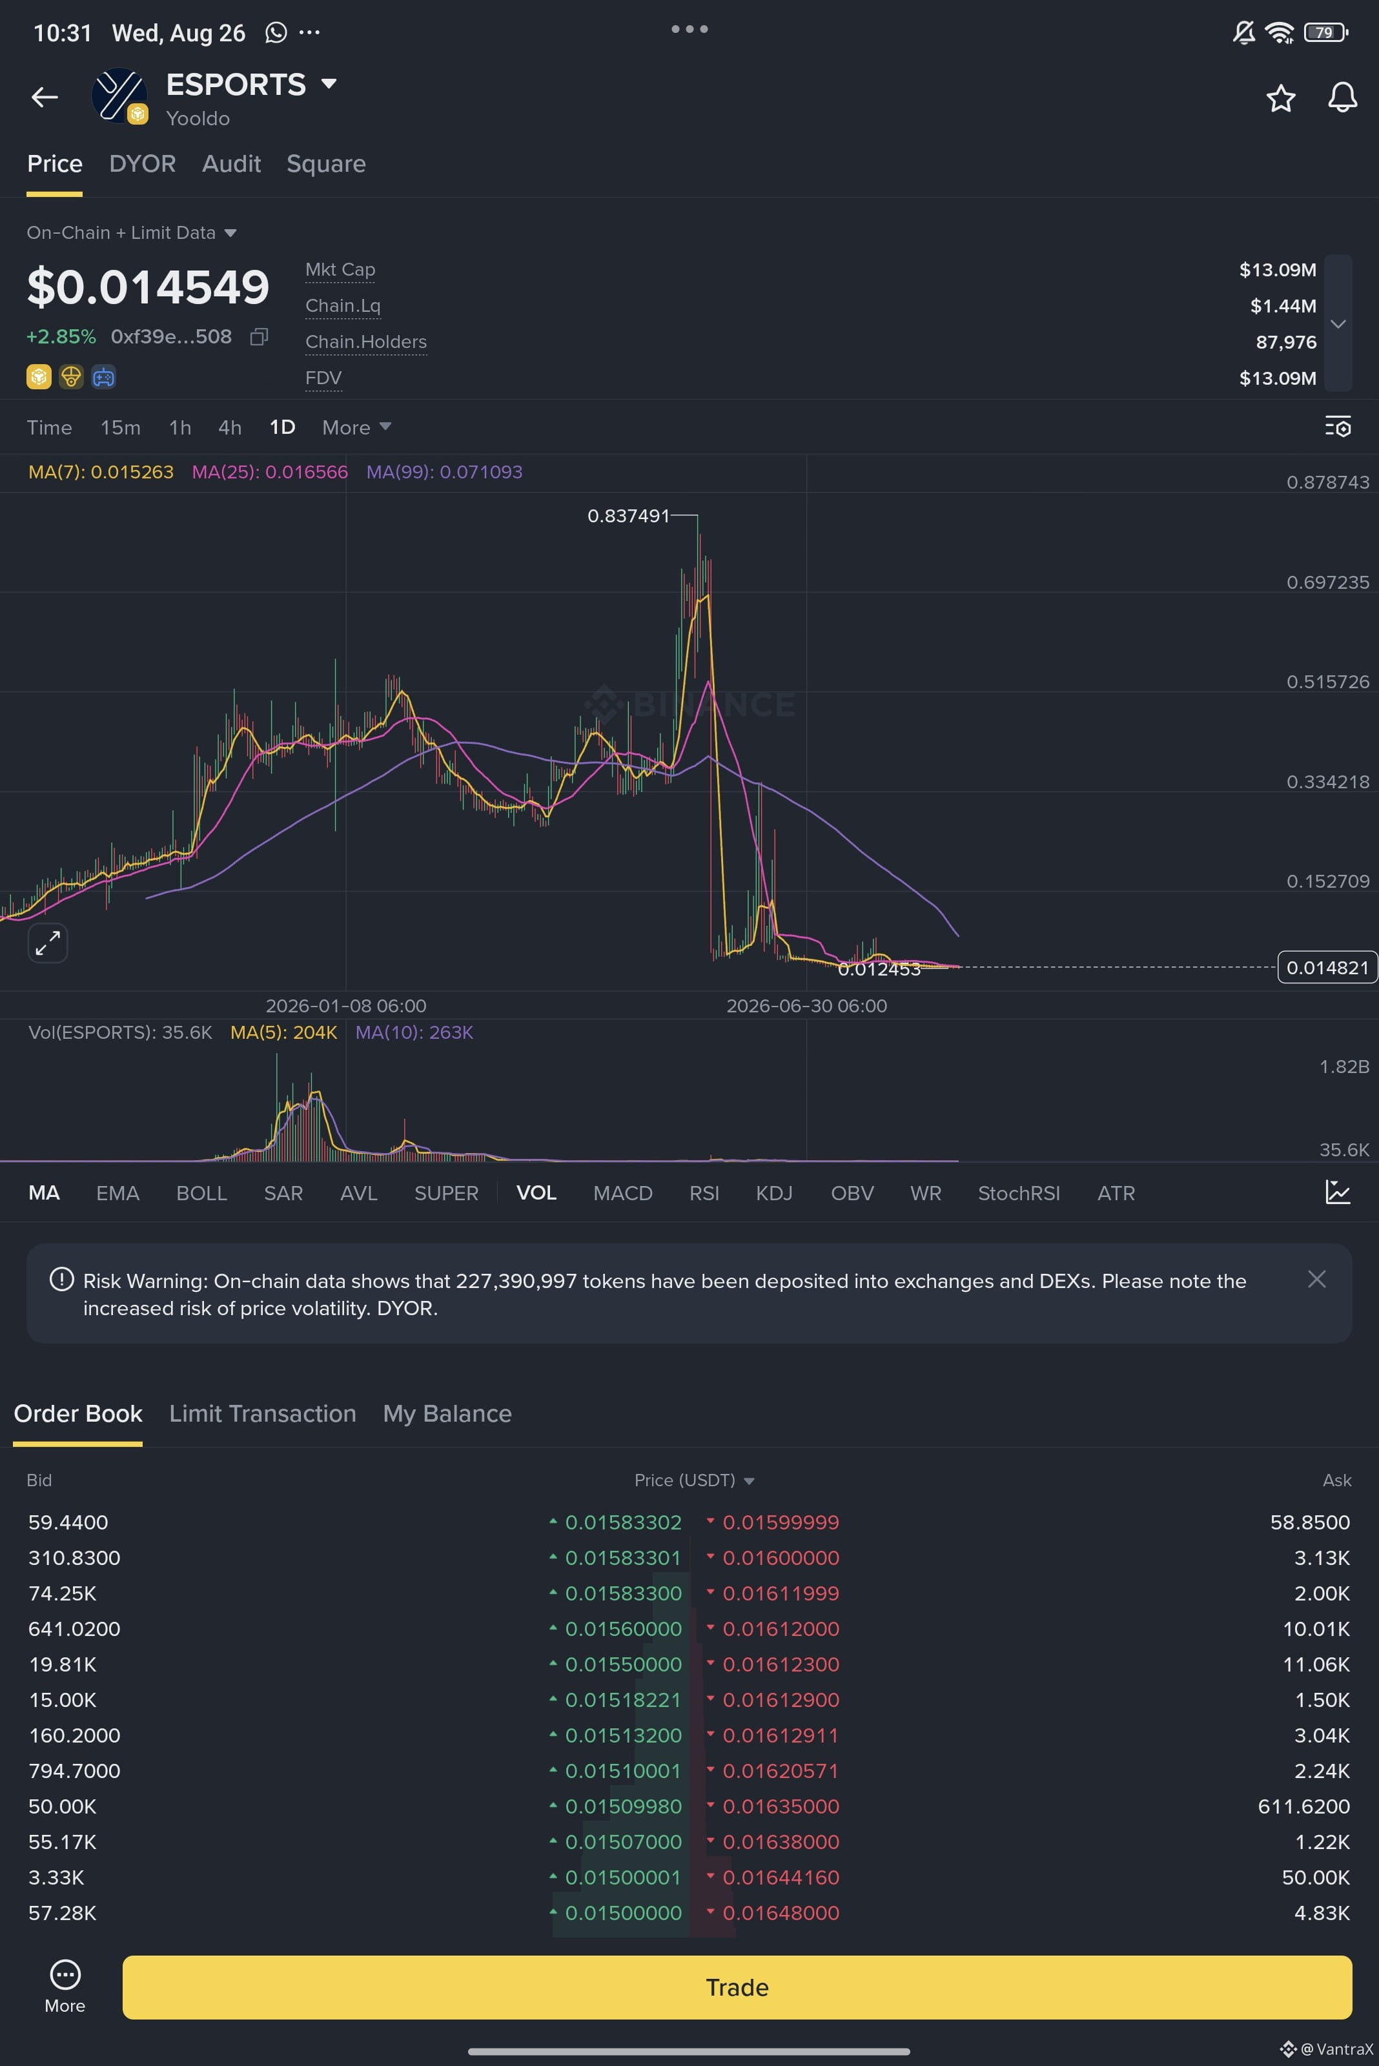The height and width of the screenshot is (2066, 1379).
Task: Tap the battery indicator
Action: coord(1325,32)
